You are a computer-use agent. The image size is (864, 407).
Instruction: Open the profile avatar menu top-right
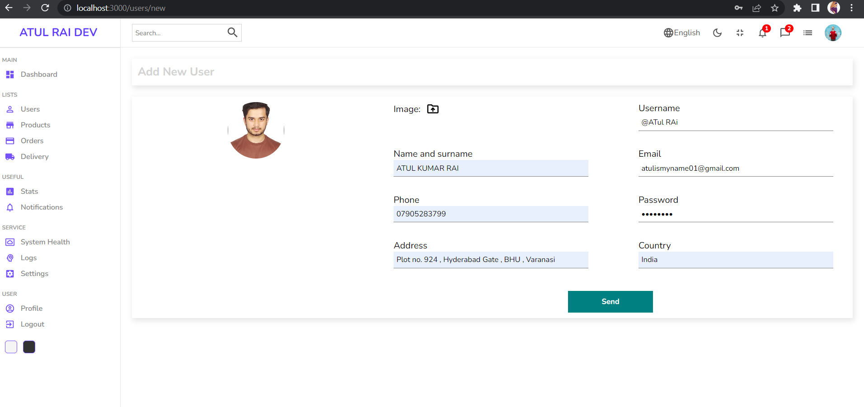click(x=832, y=33)
